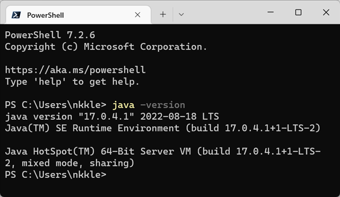Click the 'java -version' command text
This screenshot has height=197, width=340.
[149, 105]
